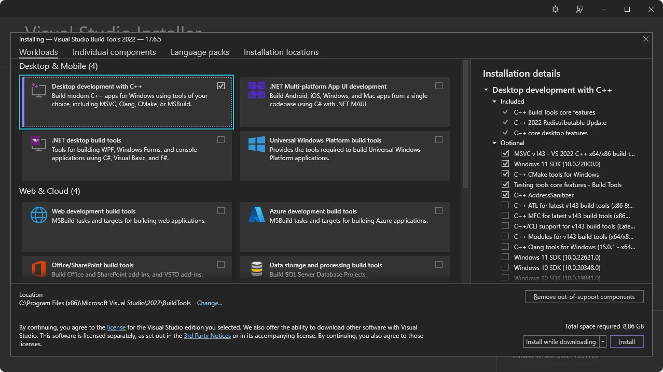663x372 pixels.
Task: Click the Azure development build tools icon
Action: 256,214
